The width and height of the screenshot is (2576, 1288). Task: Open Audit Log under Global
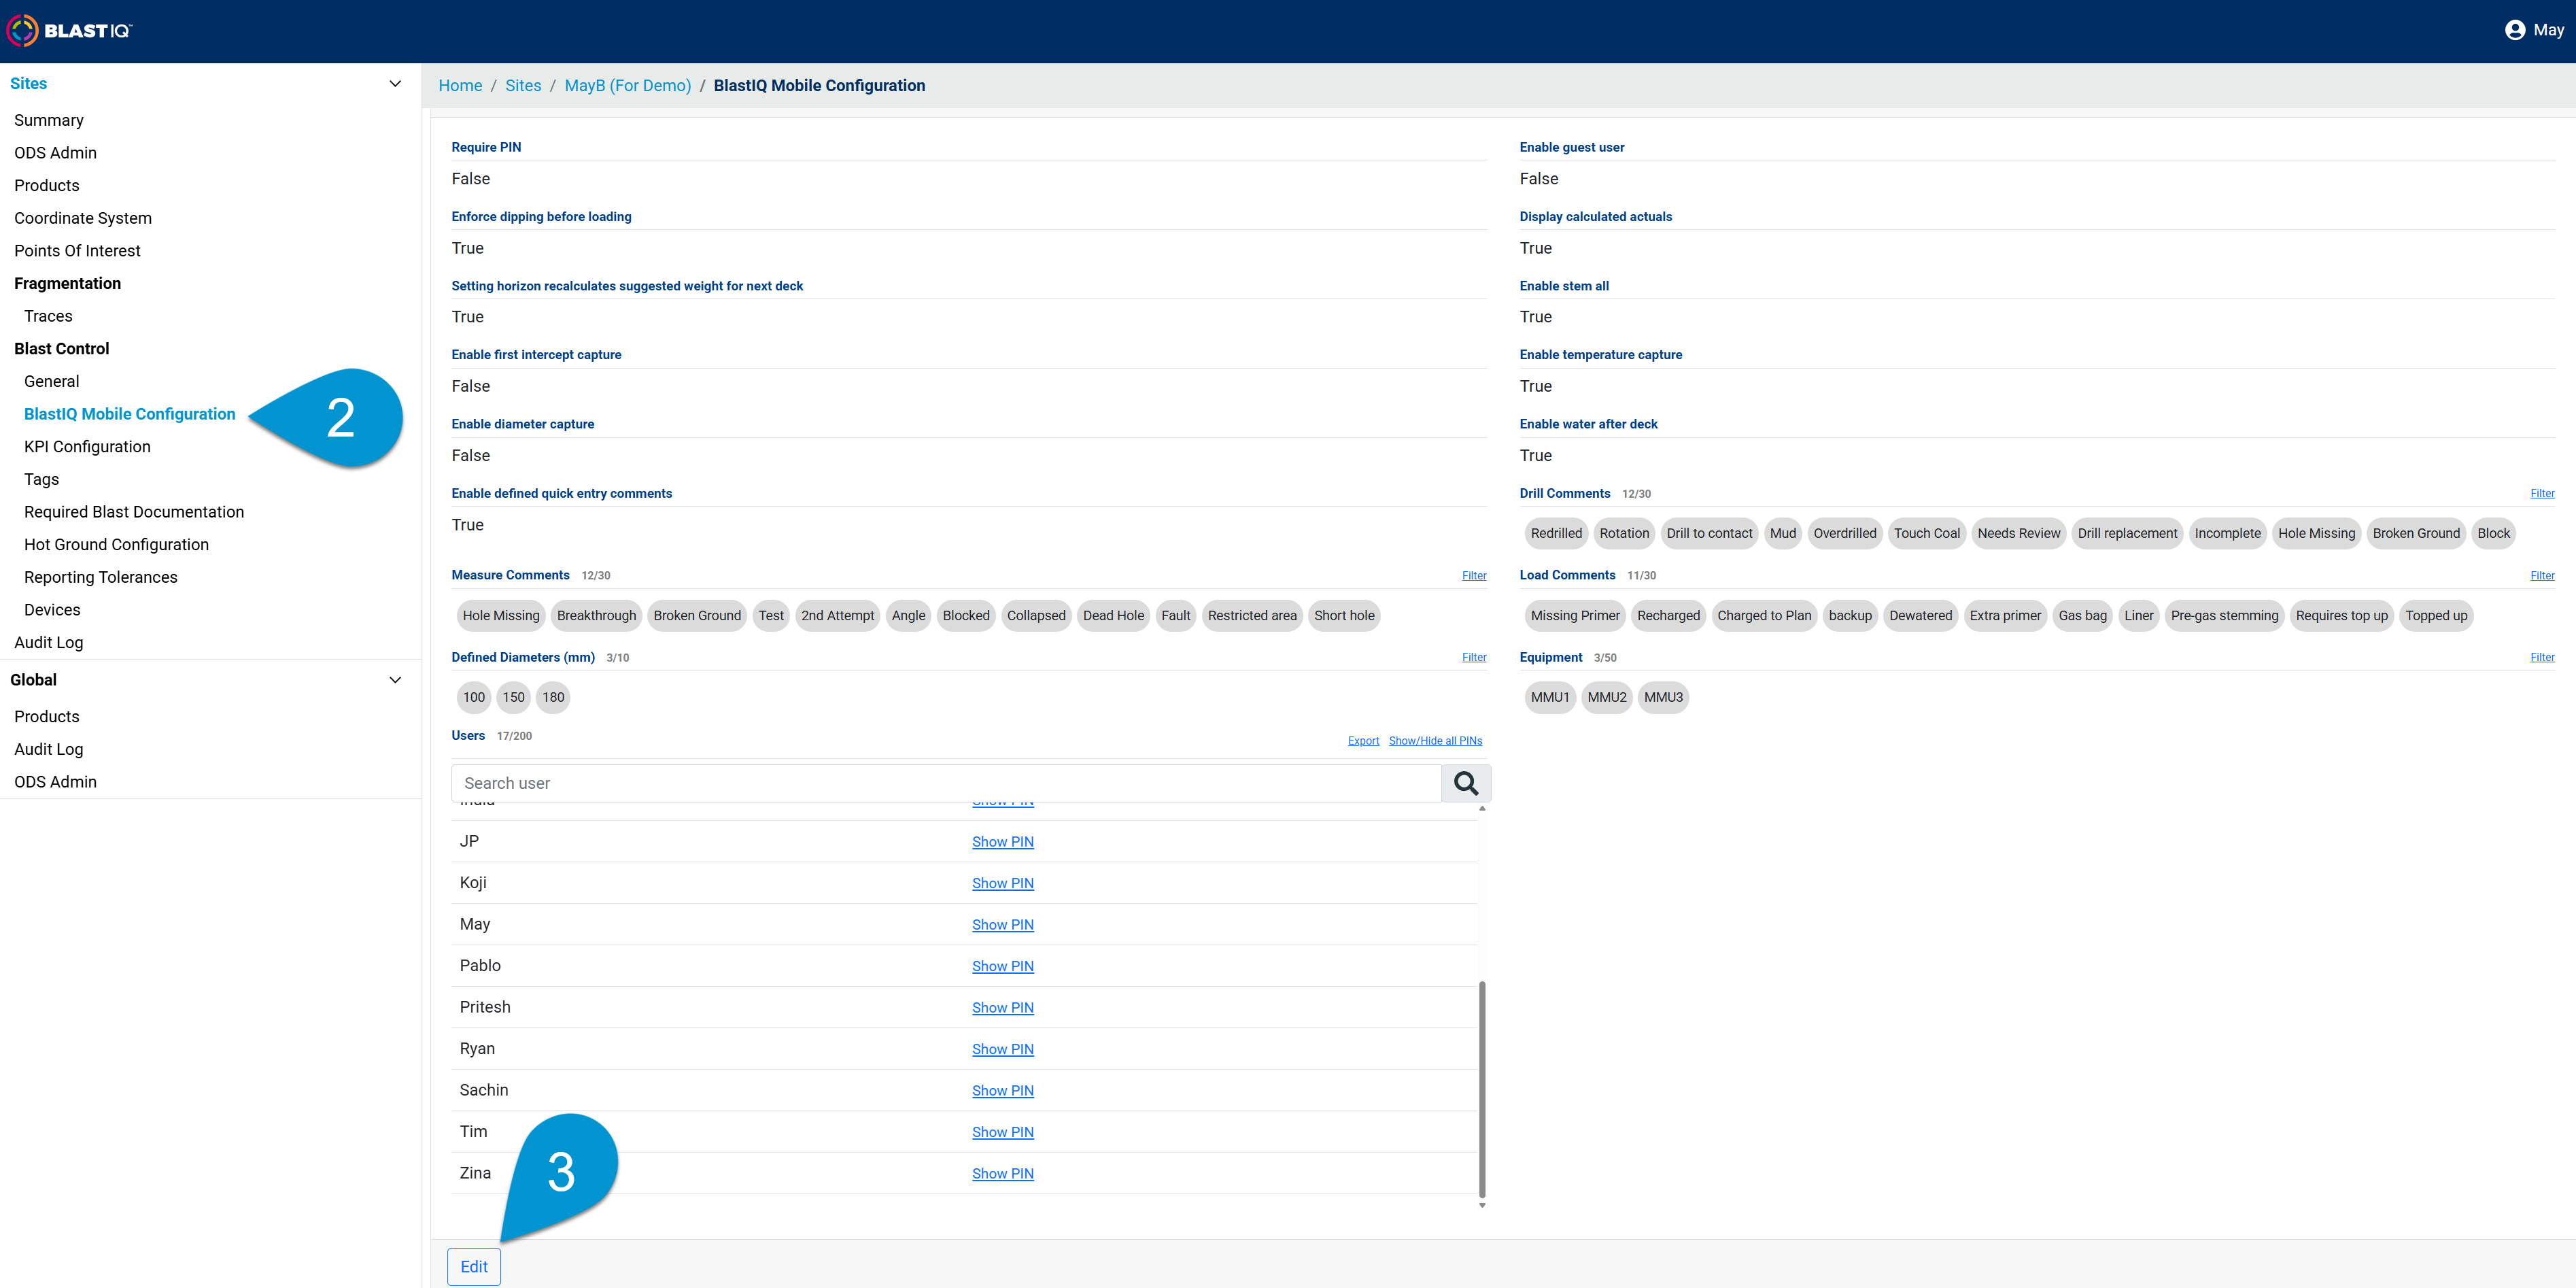pos(49,749)
